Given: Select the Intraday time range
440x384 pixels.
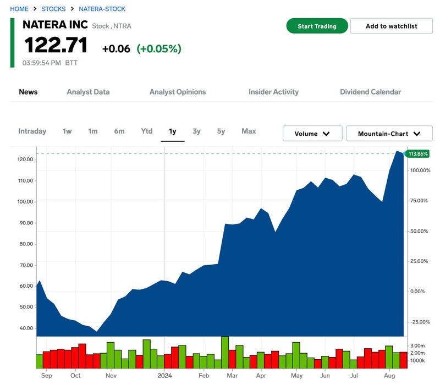Looking at the screenshot, I should pos(32,131).
